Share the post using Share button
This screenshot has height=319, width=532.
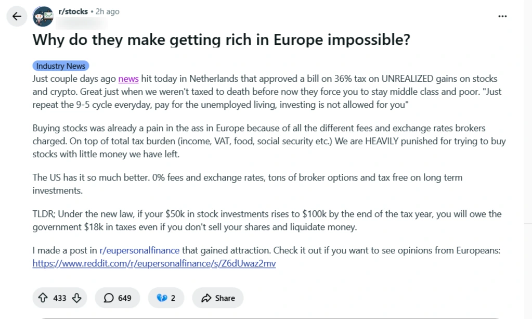click(x=218, y=298)
